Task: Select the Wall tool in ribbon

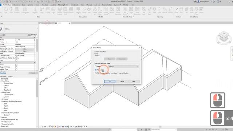Action: tap(6, 11)
